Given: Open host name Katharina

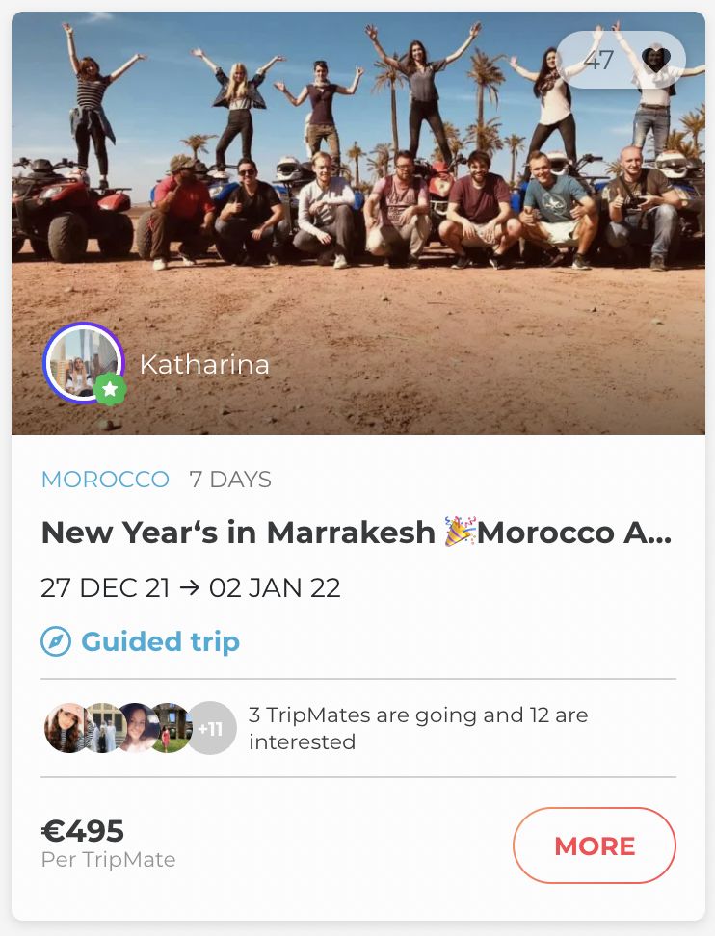Looking at the screenshot, I should tap(204, 365).
